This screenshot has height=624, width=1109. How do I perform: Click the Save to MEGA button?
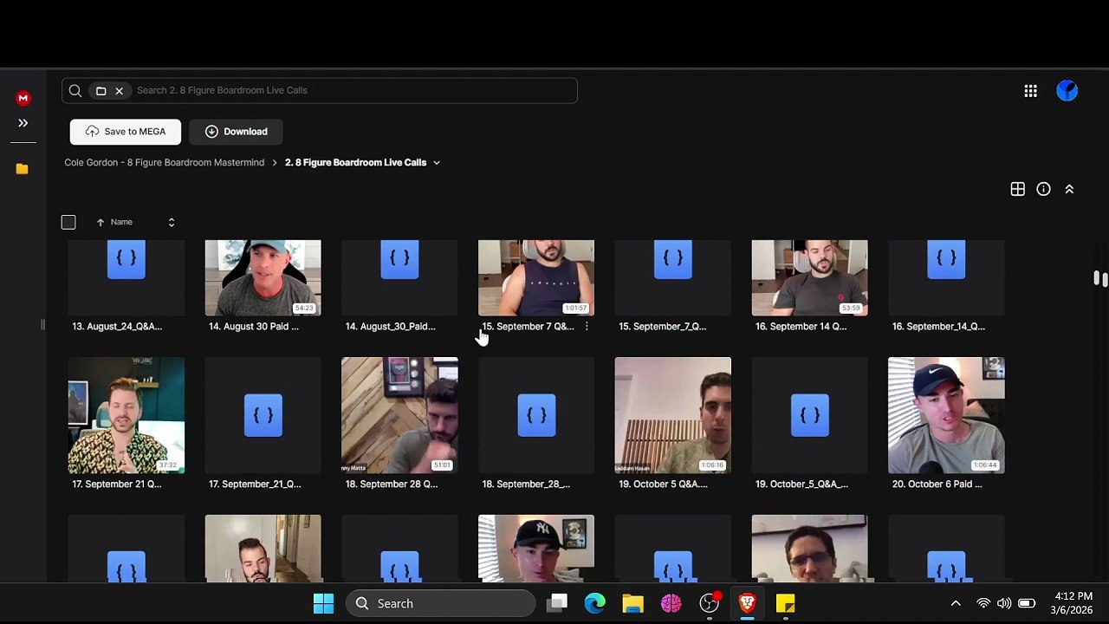(x=126, y=132)
